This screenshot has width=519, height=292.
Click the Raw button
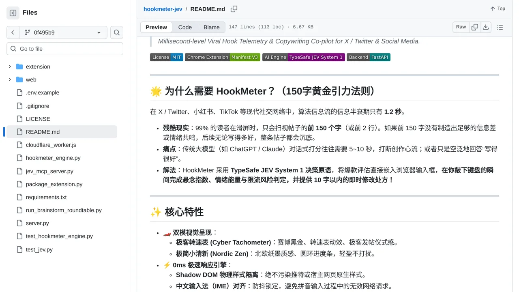461,27
